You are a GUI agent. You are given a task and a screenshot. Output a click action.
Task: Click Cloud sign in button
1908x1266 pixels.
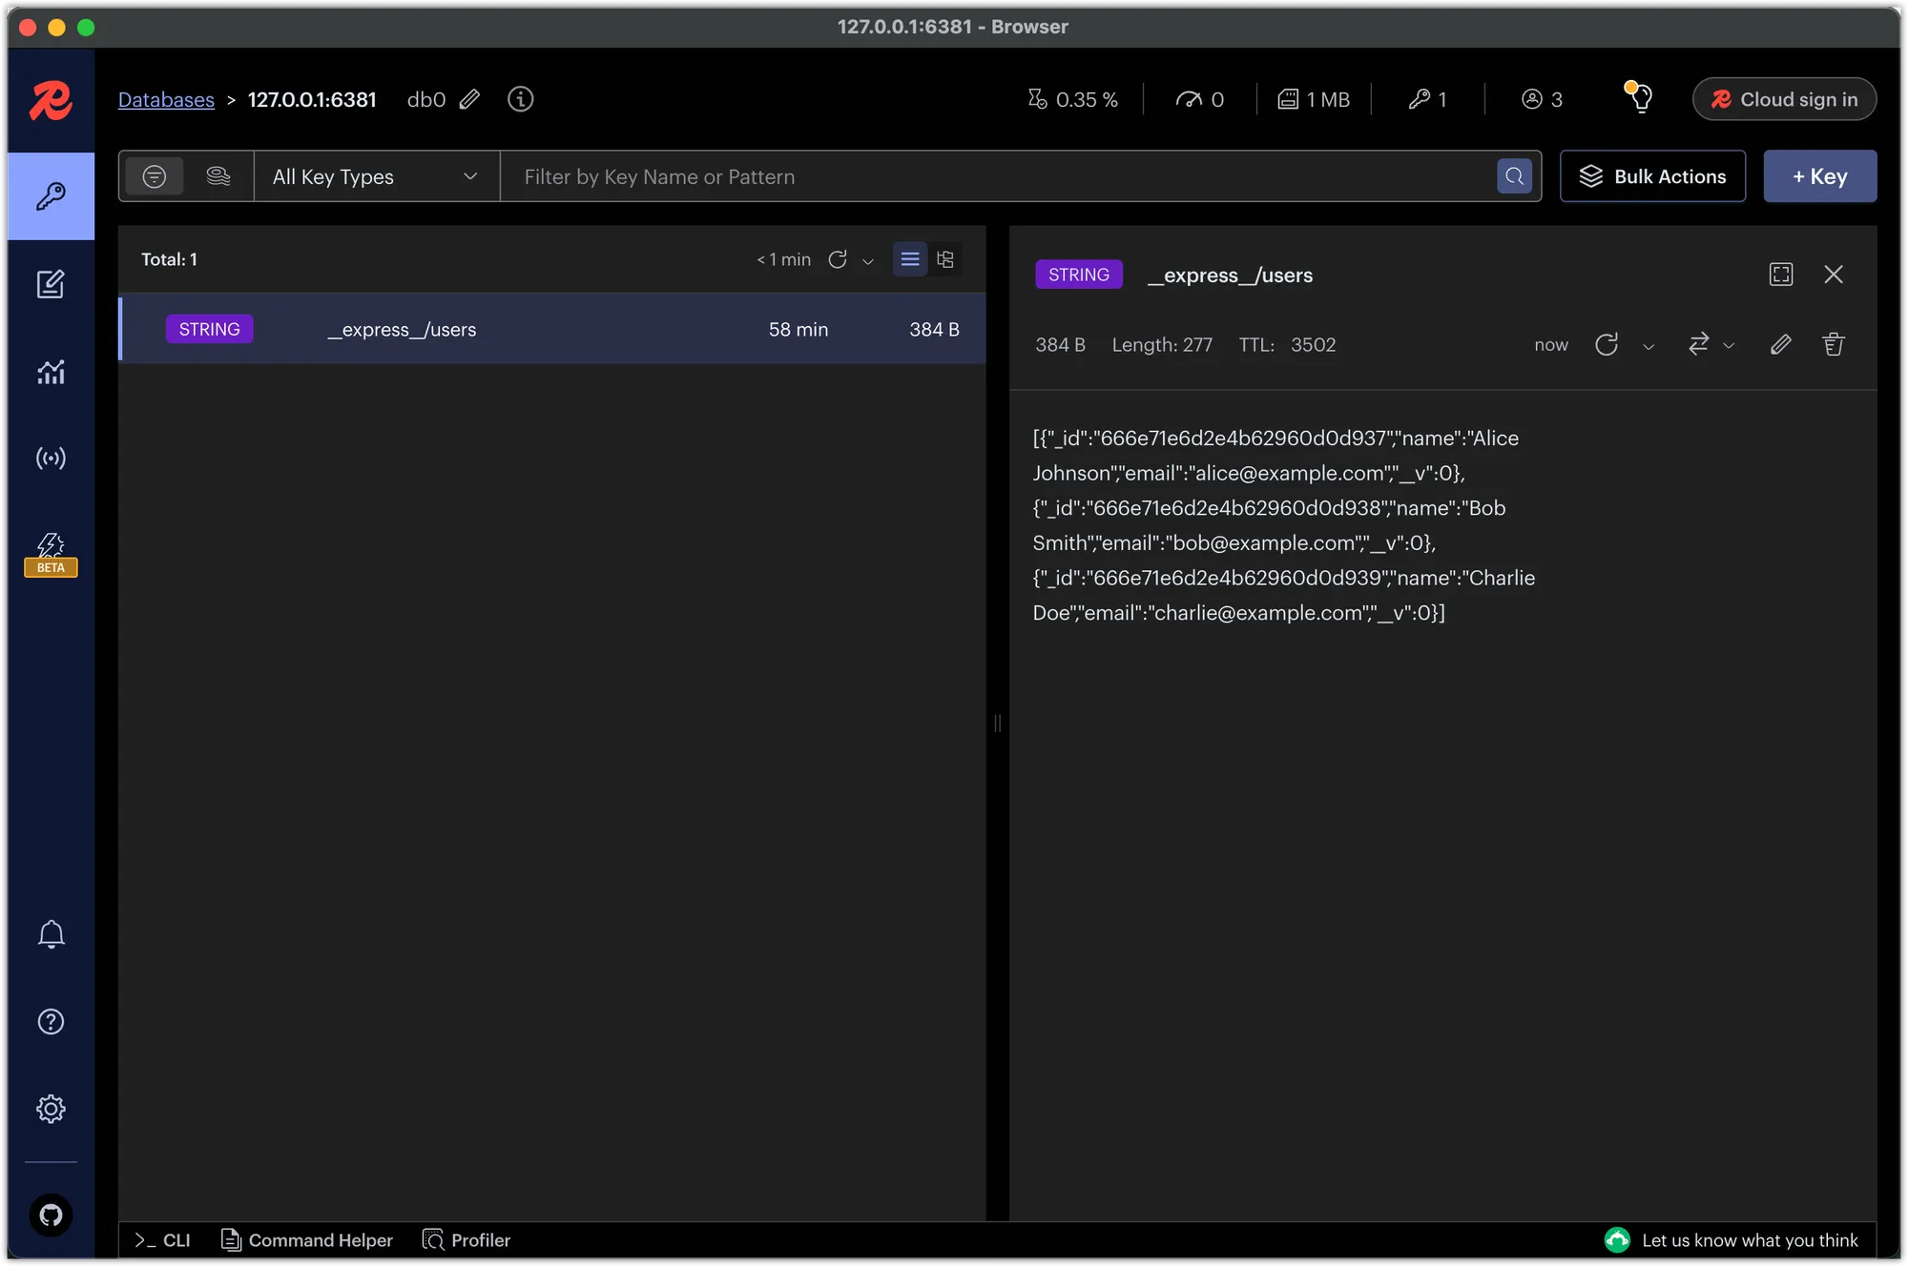pyautogui.click(x=1784, y=99)
